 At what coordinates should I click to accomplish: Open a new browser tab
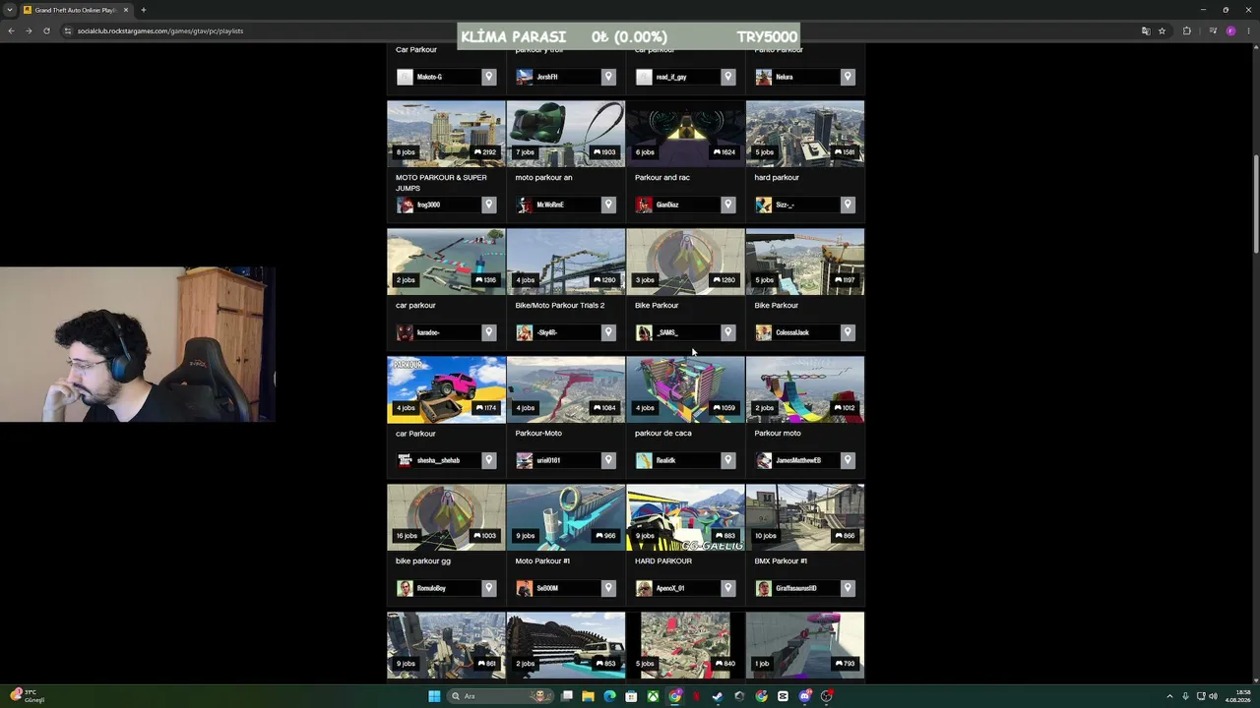pyautogui.click(x=143, y=10)
